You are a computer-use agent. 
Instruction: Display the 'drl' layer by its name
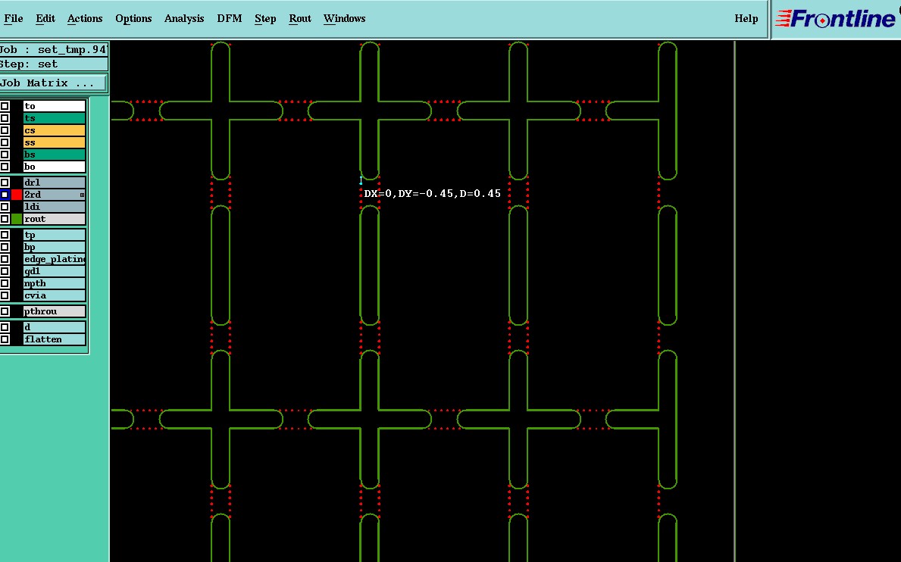(x=54, y=183)
